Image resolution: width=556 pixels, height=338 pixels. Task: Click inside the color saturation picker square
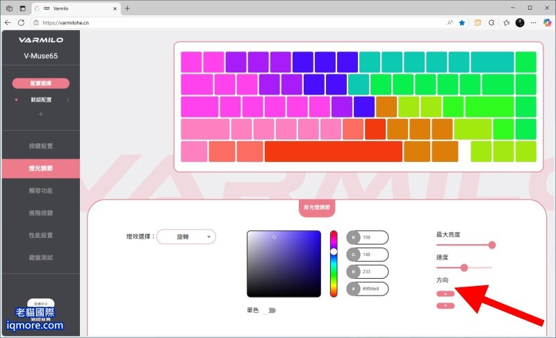click(284, 264)
